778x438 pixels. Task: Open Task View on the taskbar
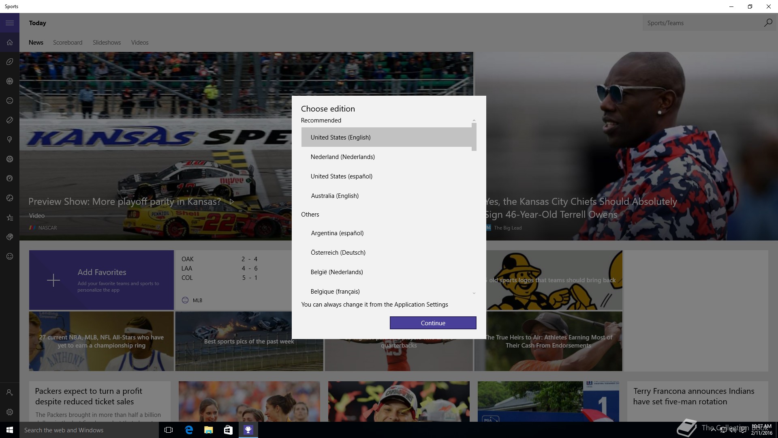[x=169, y=430]
